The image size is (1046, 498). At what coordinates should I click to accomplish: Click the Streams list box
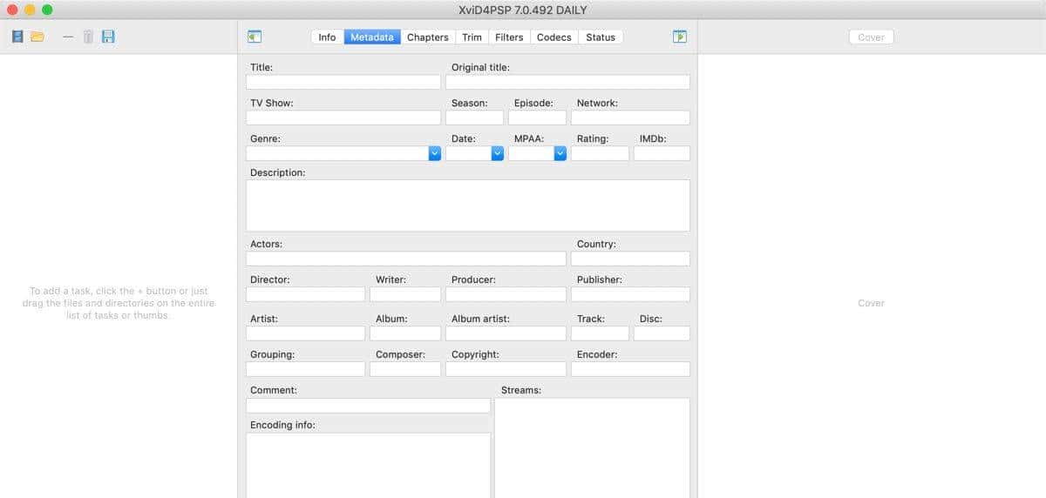click(x=592, y=448)
